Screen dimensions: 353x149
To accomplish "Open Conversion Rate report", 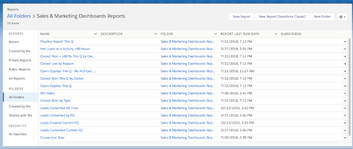I will coord(52,137).
